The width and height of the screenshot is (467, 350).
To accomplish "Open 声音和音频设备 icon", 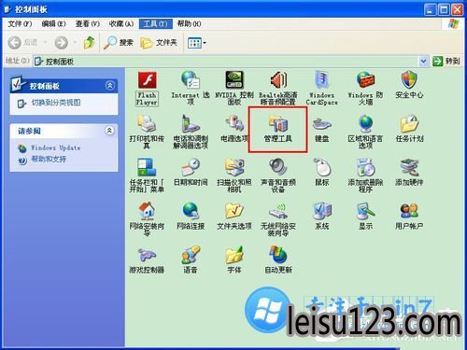I will 278,167.
